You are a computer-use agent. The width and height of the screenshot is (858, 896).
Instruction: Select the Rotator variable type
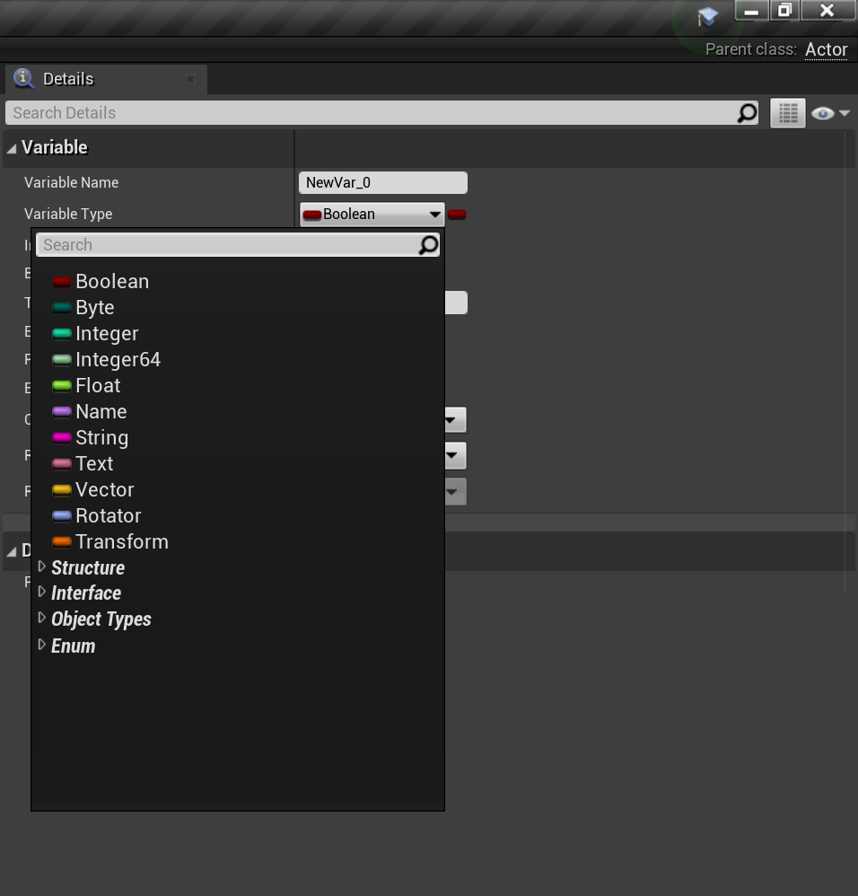pos(107,515)
